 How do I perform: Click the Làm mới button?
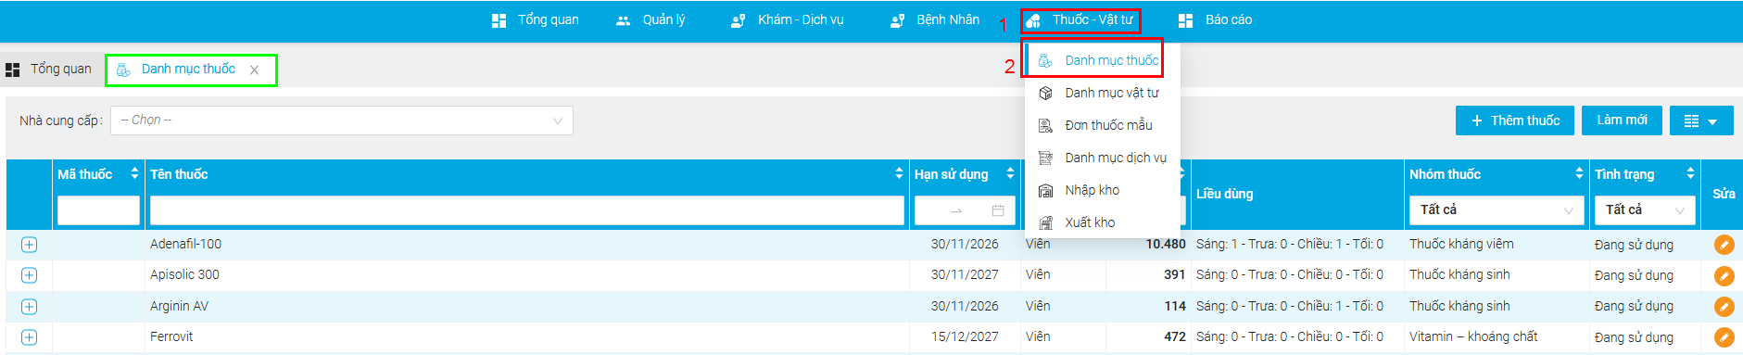pos(1622,120)
